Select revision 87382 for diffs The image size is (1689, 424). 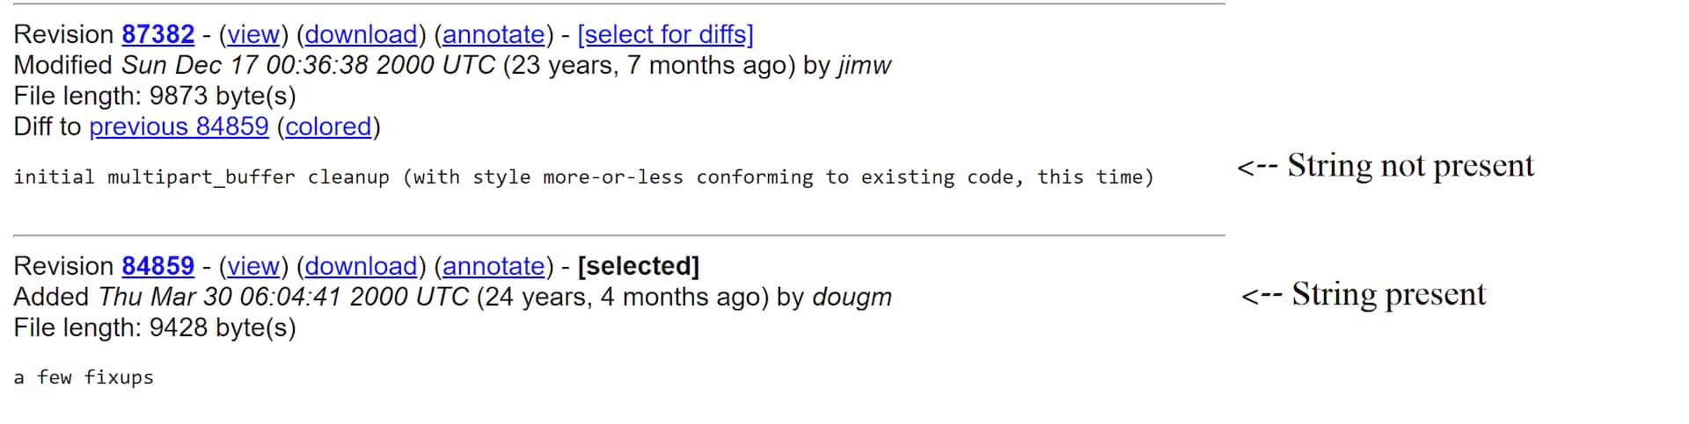pos(665,34)
